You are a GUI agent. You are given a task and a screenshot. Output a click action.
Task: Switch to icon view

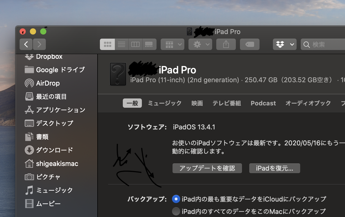point(107,44)
